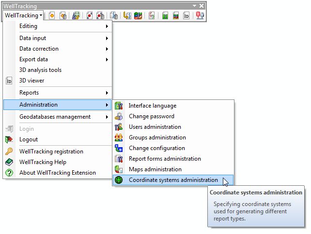Expand the Geodatabases management submenu arrow
The image size is (311, 234).
click(x=107, y=117)
